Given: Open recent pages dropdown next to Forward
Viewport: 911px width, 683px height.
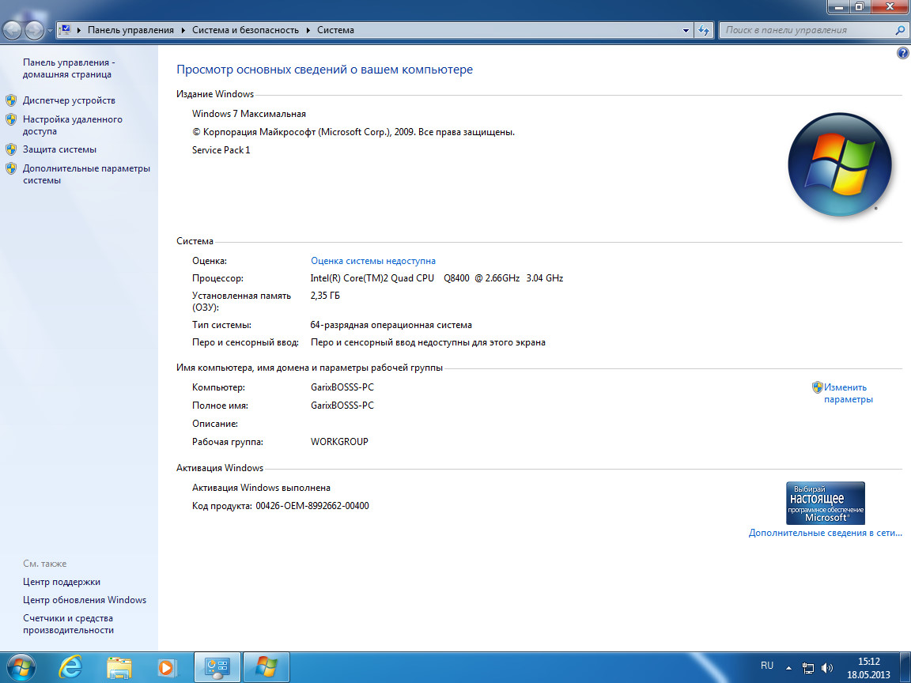Looking at the screenshot, I should click(50, 30).
